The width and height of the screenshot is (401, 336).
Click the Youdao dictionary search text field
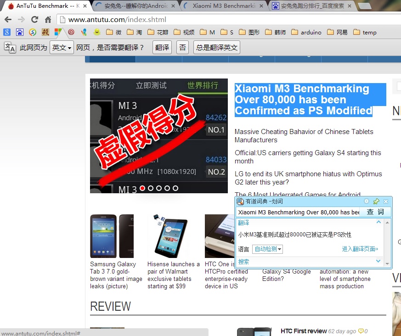(298, 212)
